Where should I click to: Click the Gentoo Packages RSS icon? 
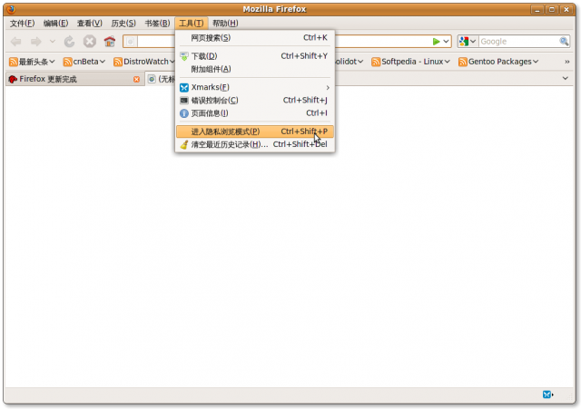click(x=463, y=62)
